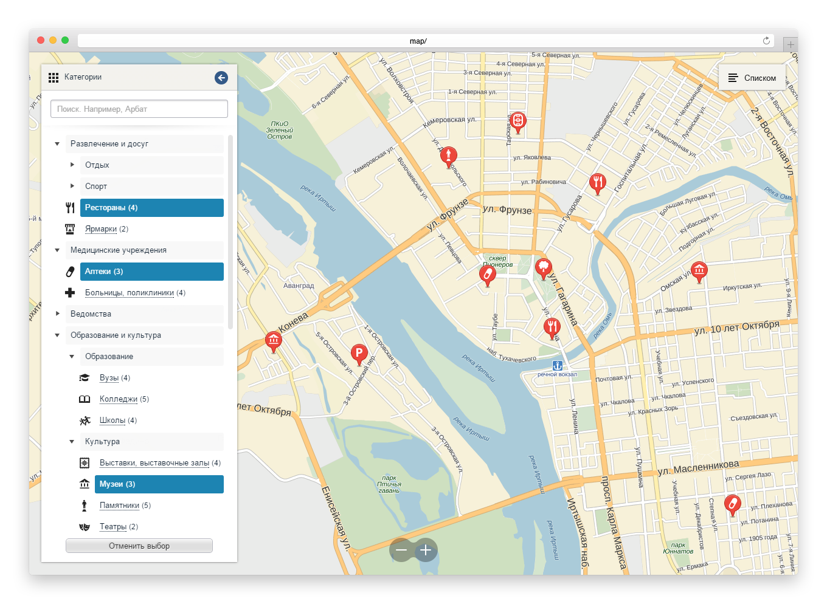Screen dimensions: 827x604
Task: Click the theater masks icon beside Театры
Action: coord(85,527)
